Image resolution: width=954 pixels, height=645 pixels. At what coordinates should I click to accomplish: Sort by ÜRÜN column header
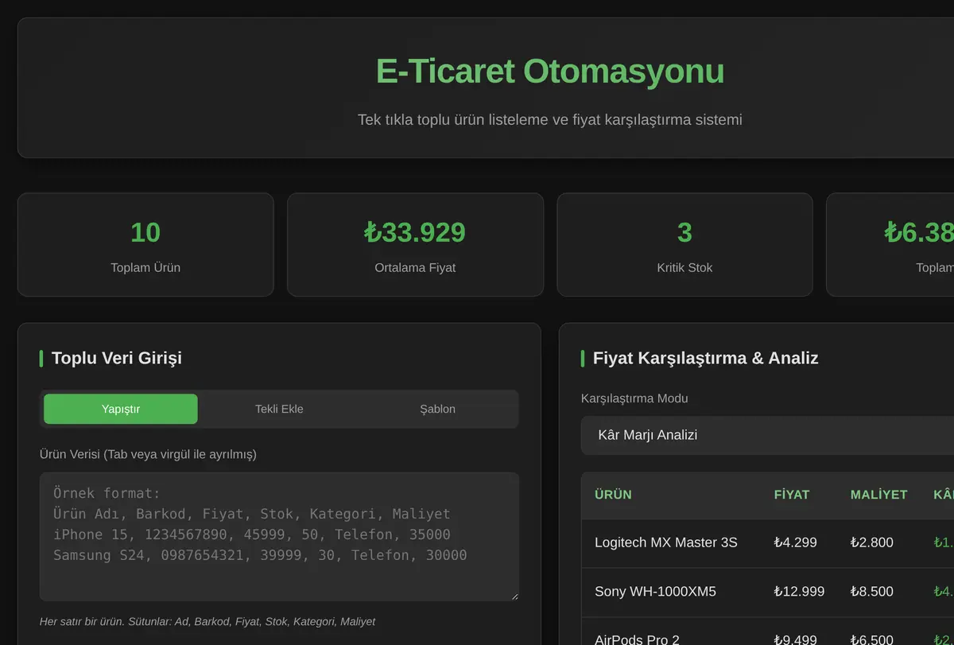[613, 495]
